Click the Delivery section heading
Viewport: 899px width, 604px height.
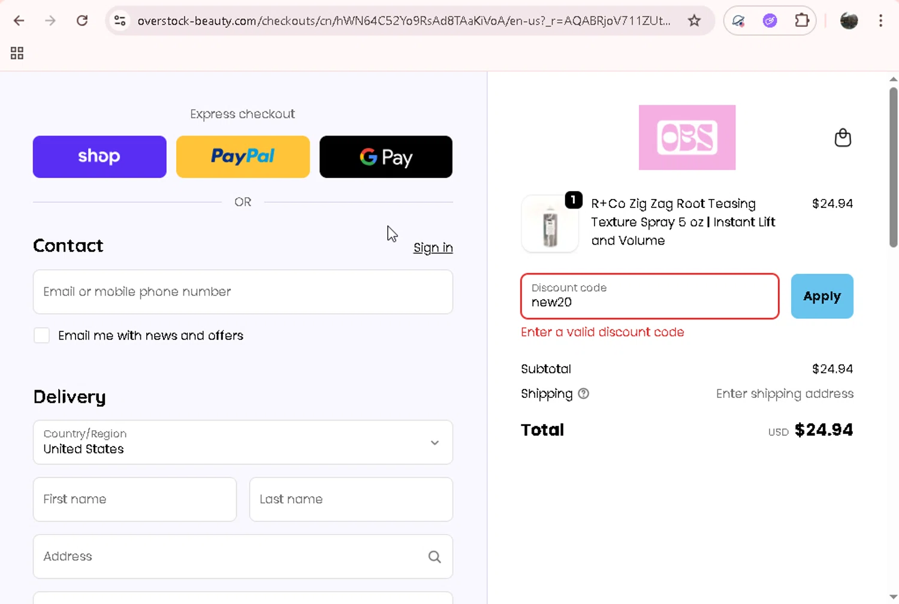point(70,397)
